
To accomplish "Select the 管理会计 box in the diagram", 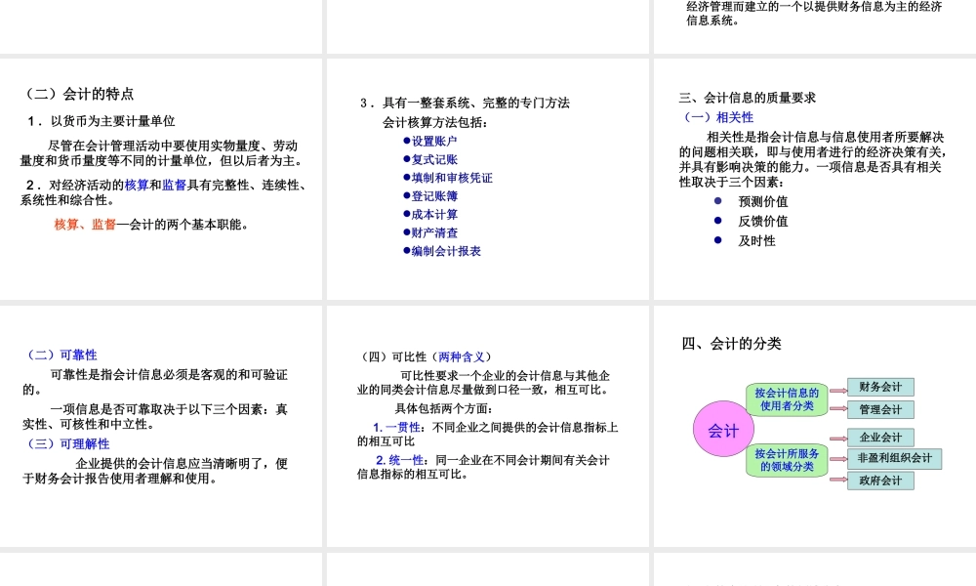I will pyautogui.click(x=882, y=409).
